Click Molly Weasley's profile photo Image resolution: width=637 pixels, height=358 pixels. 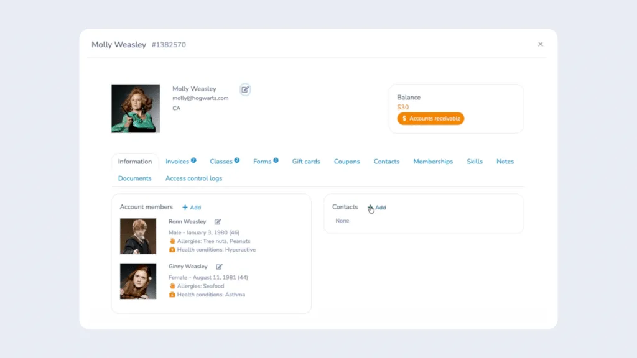(x=136, y=108)
